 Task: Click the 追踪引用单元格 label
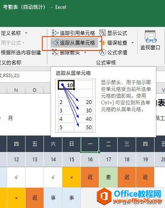coord(77,33)
